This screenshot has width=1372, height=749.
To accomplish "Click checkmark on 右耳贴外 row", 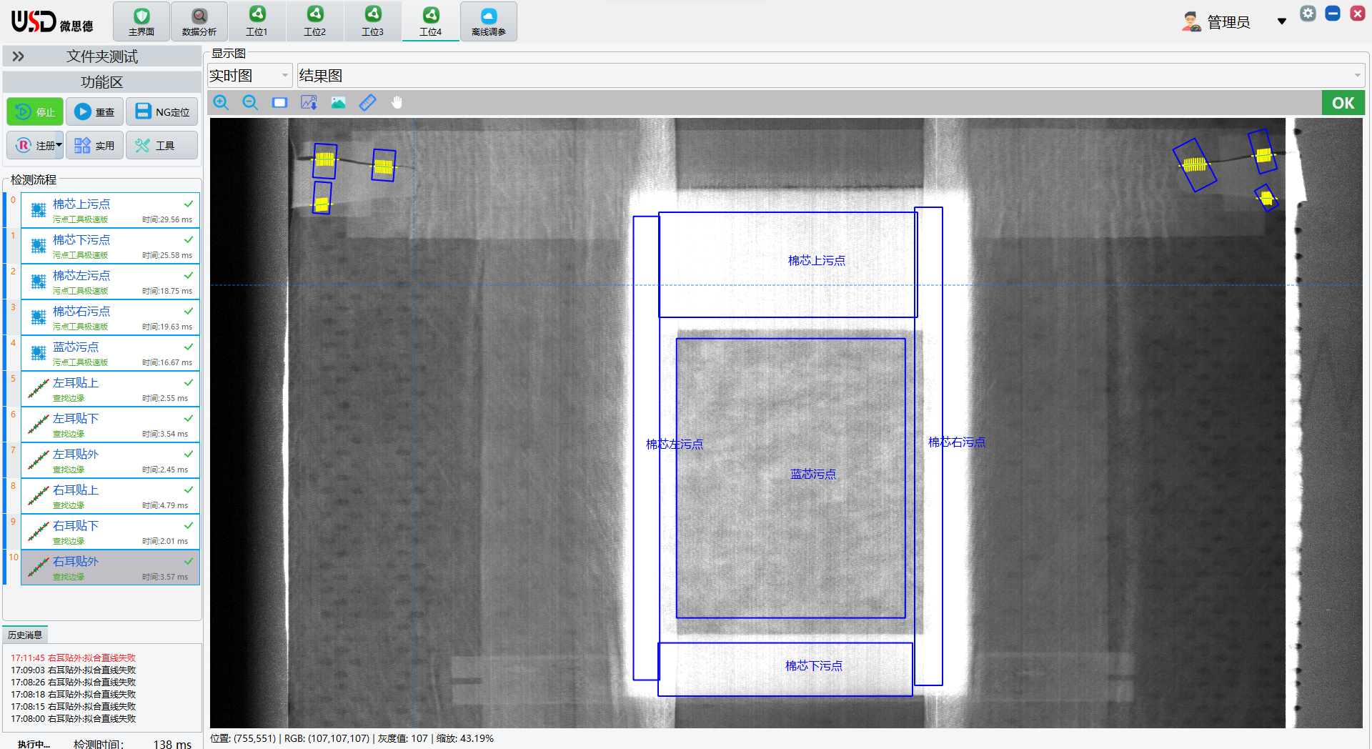I will [x=189, y=561].
